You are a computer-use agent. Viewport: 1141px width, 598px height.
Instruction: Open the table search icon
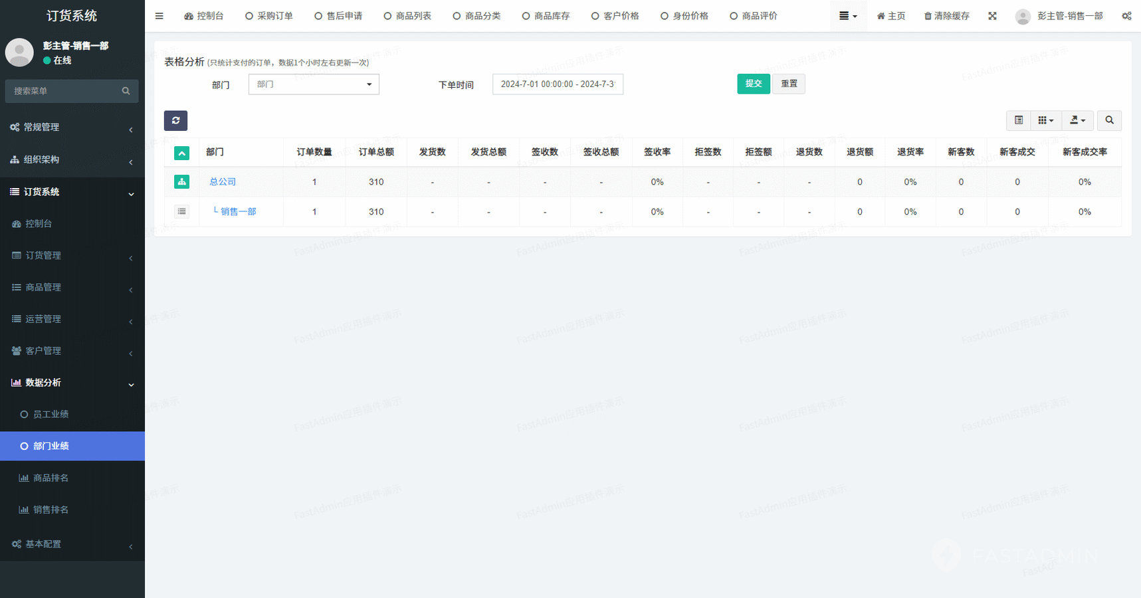tap(1109, 120)
